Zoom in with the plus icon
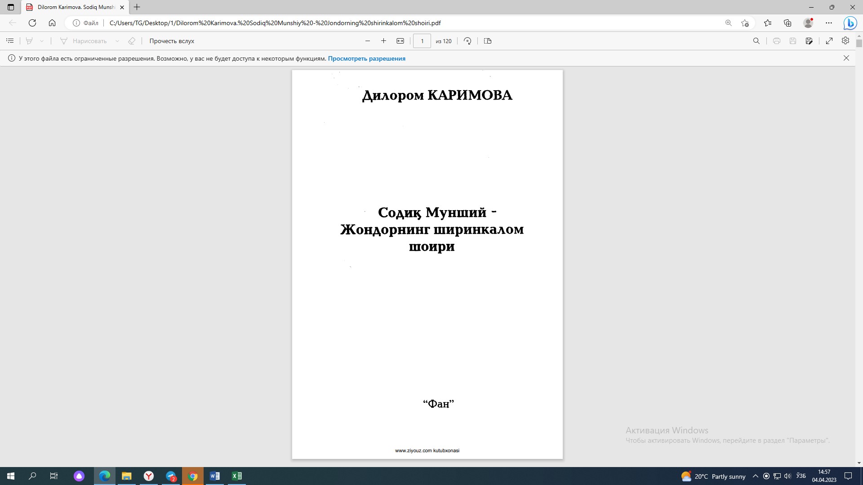The height and width of the screenshot is (485, 863). point(383,41)
